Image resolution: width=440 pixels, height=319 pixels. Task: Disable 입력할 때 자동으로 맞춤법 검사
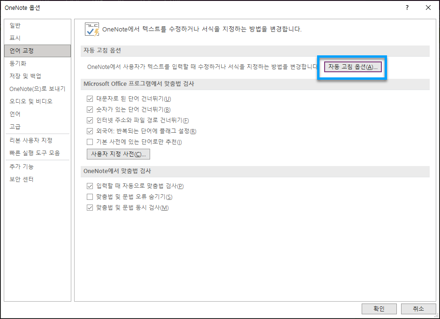(90, 186)
